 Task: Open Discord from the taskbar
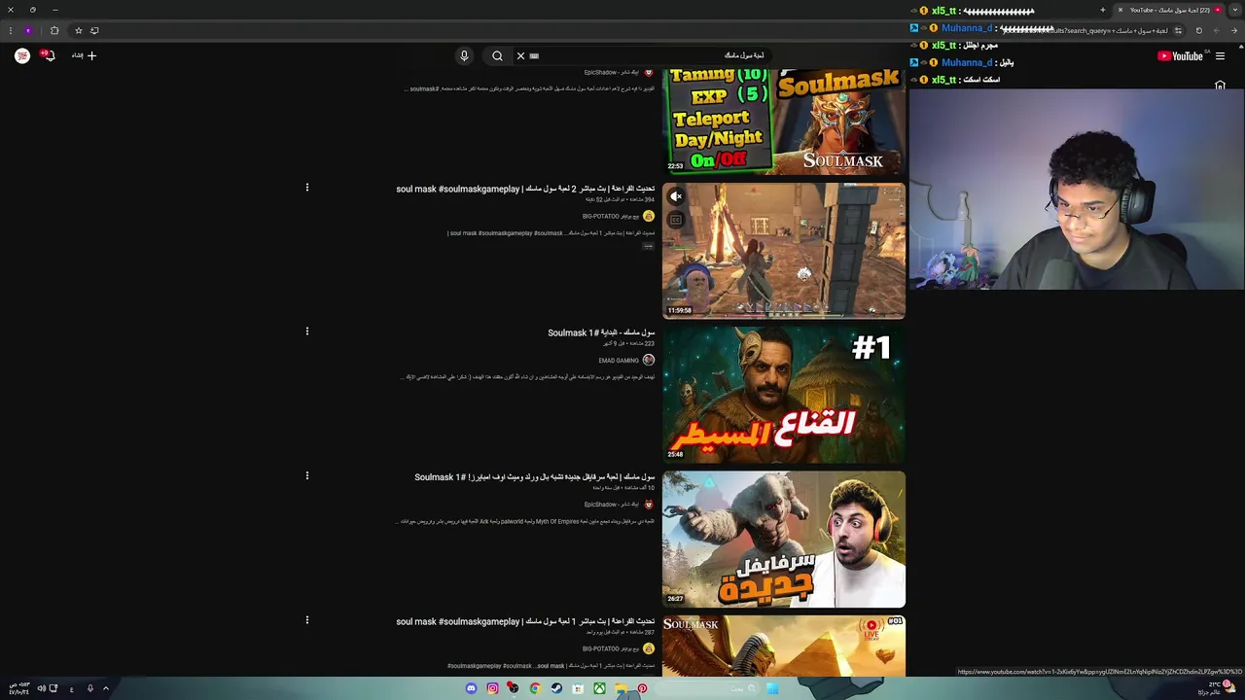[x=471, y=688]
